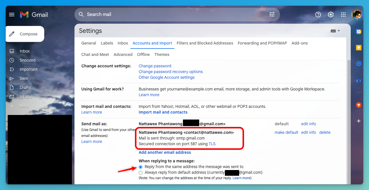Open quick settings with the gear icon
The height and width of the screenshot is (190, 369).
(x=330, y=15)
